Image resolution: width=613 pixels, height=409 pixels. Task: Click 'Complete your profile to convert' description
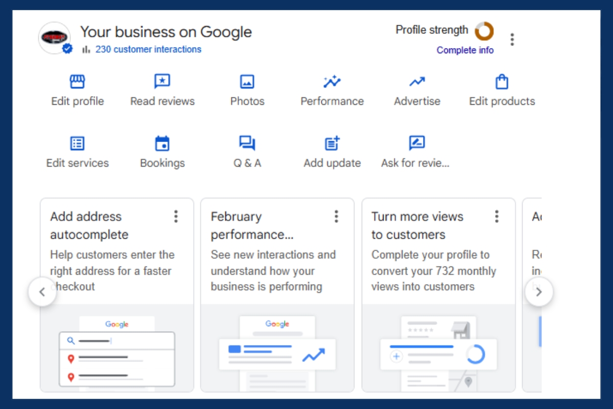(x=434, y=270)
